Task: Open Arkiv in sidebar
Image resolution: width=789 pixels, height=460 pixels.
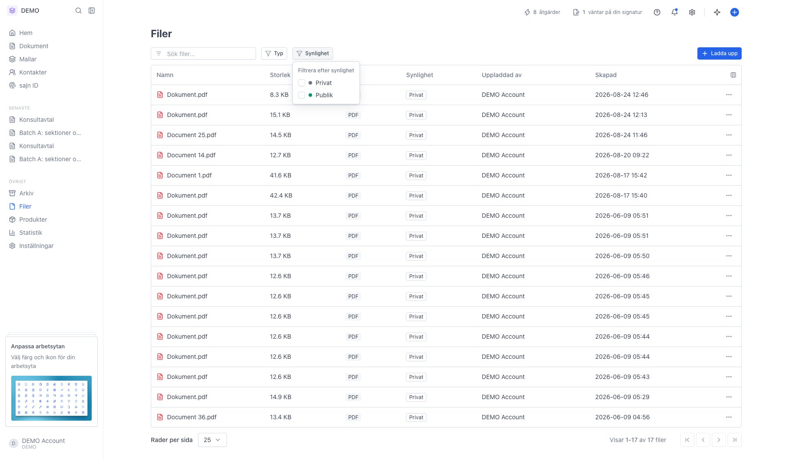Action: pos(26,193)
